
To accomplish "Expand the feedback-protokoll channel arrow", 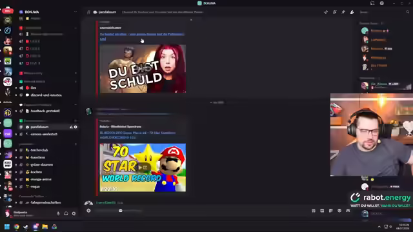I will [x=16, y=111].
